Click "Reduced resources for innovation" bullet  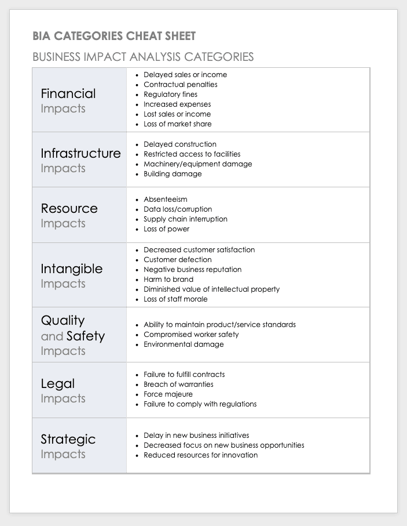pyautogui.click(x=200, y=455)
